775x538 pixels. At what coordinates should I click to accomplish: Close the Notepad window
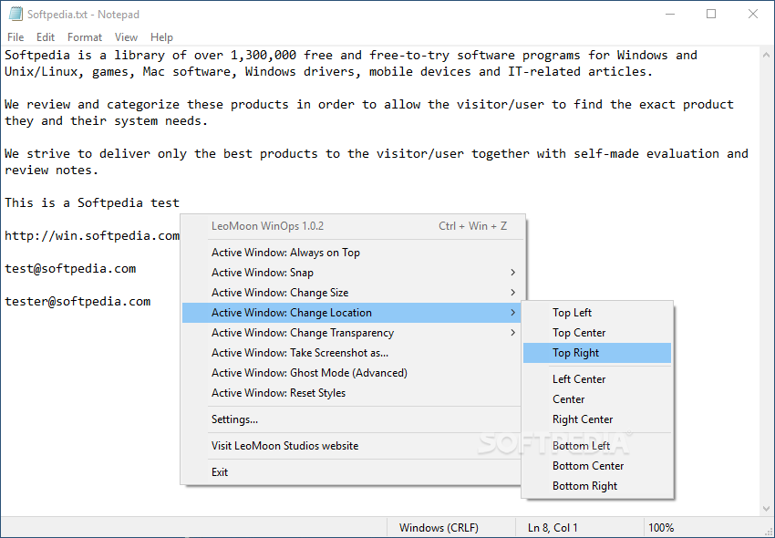[753, 14]
